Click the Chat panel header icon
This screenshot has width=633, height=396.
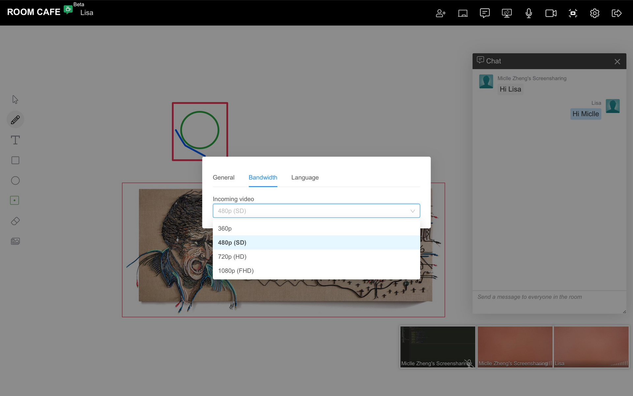click(x=480, y=60)
